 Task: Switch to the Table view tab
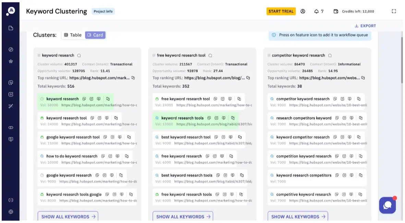(x=72, y=35)
